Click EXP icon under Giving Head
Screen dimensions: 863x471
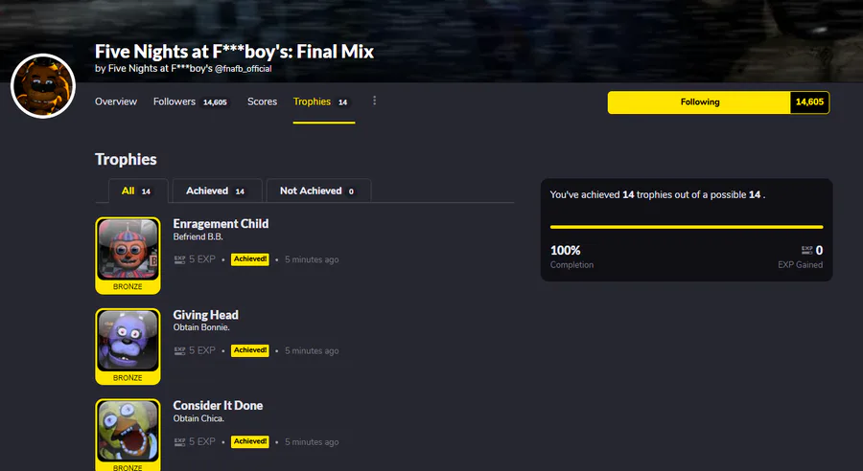(179, 350)
